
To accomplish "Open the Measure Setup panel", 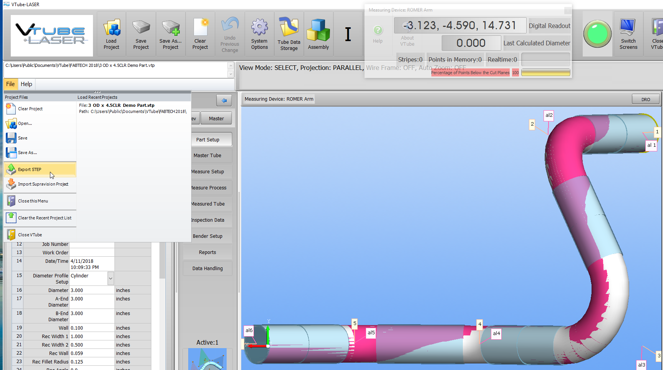I will coord(208,172).
